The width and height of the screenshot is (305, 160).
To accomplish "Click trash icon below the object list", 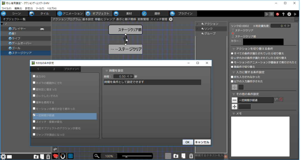I will (x=48, y=156).
